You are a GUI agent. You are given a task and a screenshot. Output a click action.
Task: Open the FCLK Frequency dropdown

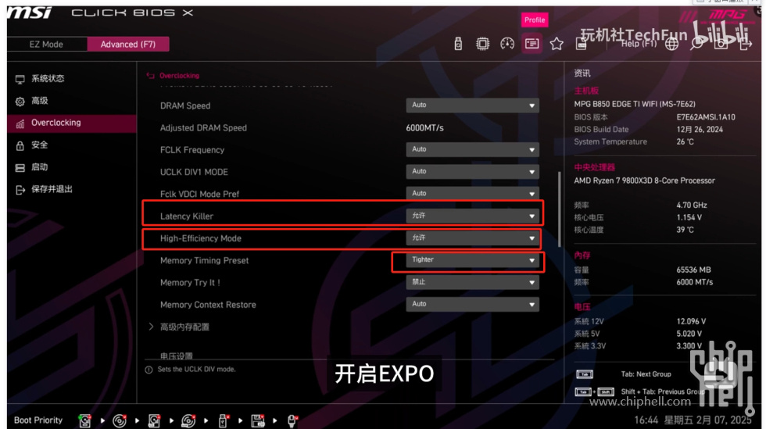click(x=472, y=149)
